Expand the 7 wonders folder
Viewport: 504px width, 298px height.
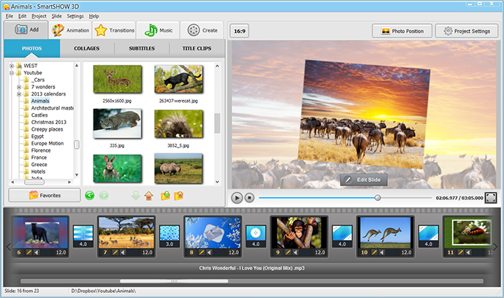19,87
